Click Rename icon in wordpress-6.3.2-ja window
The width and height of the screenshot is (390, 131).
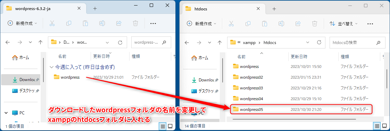tap(102, 23)
